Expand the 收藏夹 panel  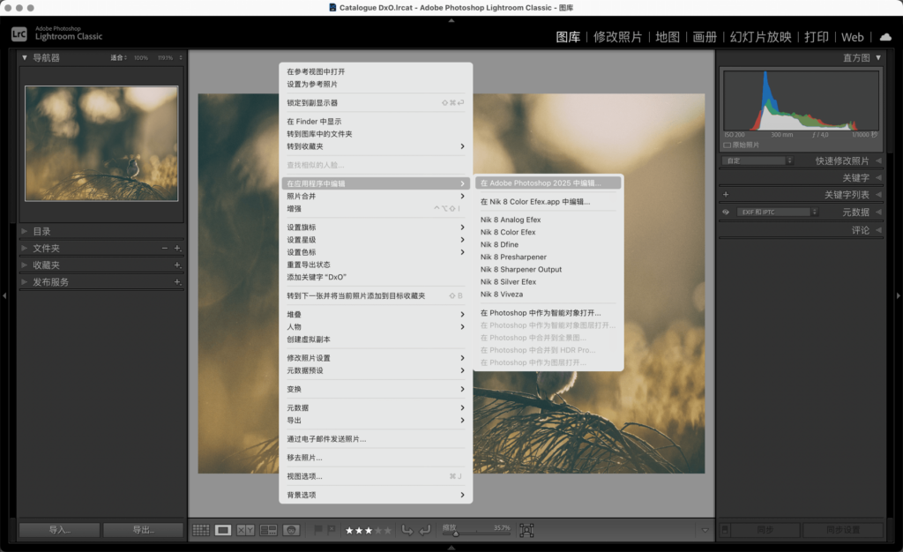[25, 265]
